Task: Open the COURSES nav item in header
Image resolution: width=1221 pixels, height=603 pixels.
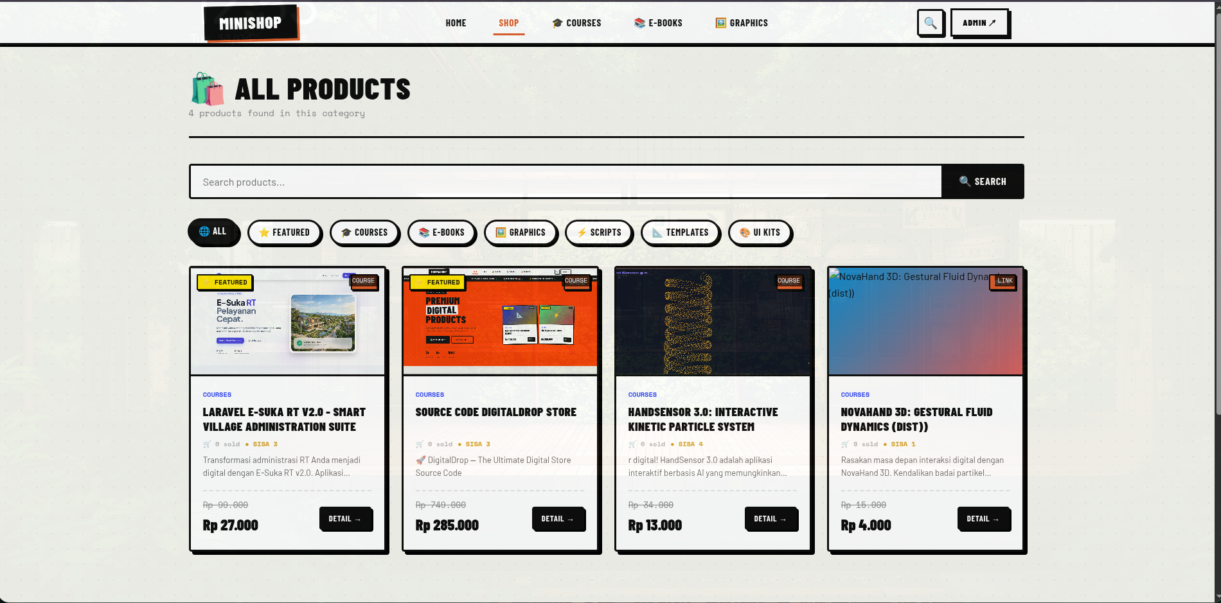Action: pos(576,23)
